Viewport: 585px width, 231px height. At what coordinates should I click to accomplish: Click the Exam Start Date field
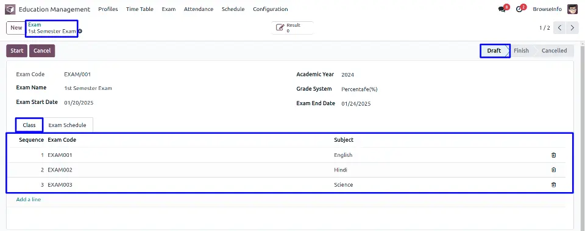(79, 103)
